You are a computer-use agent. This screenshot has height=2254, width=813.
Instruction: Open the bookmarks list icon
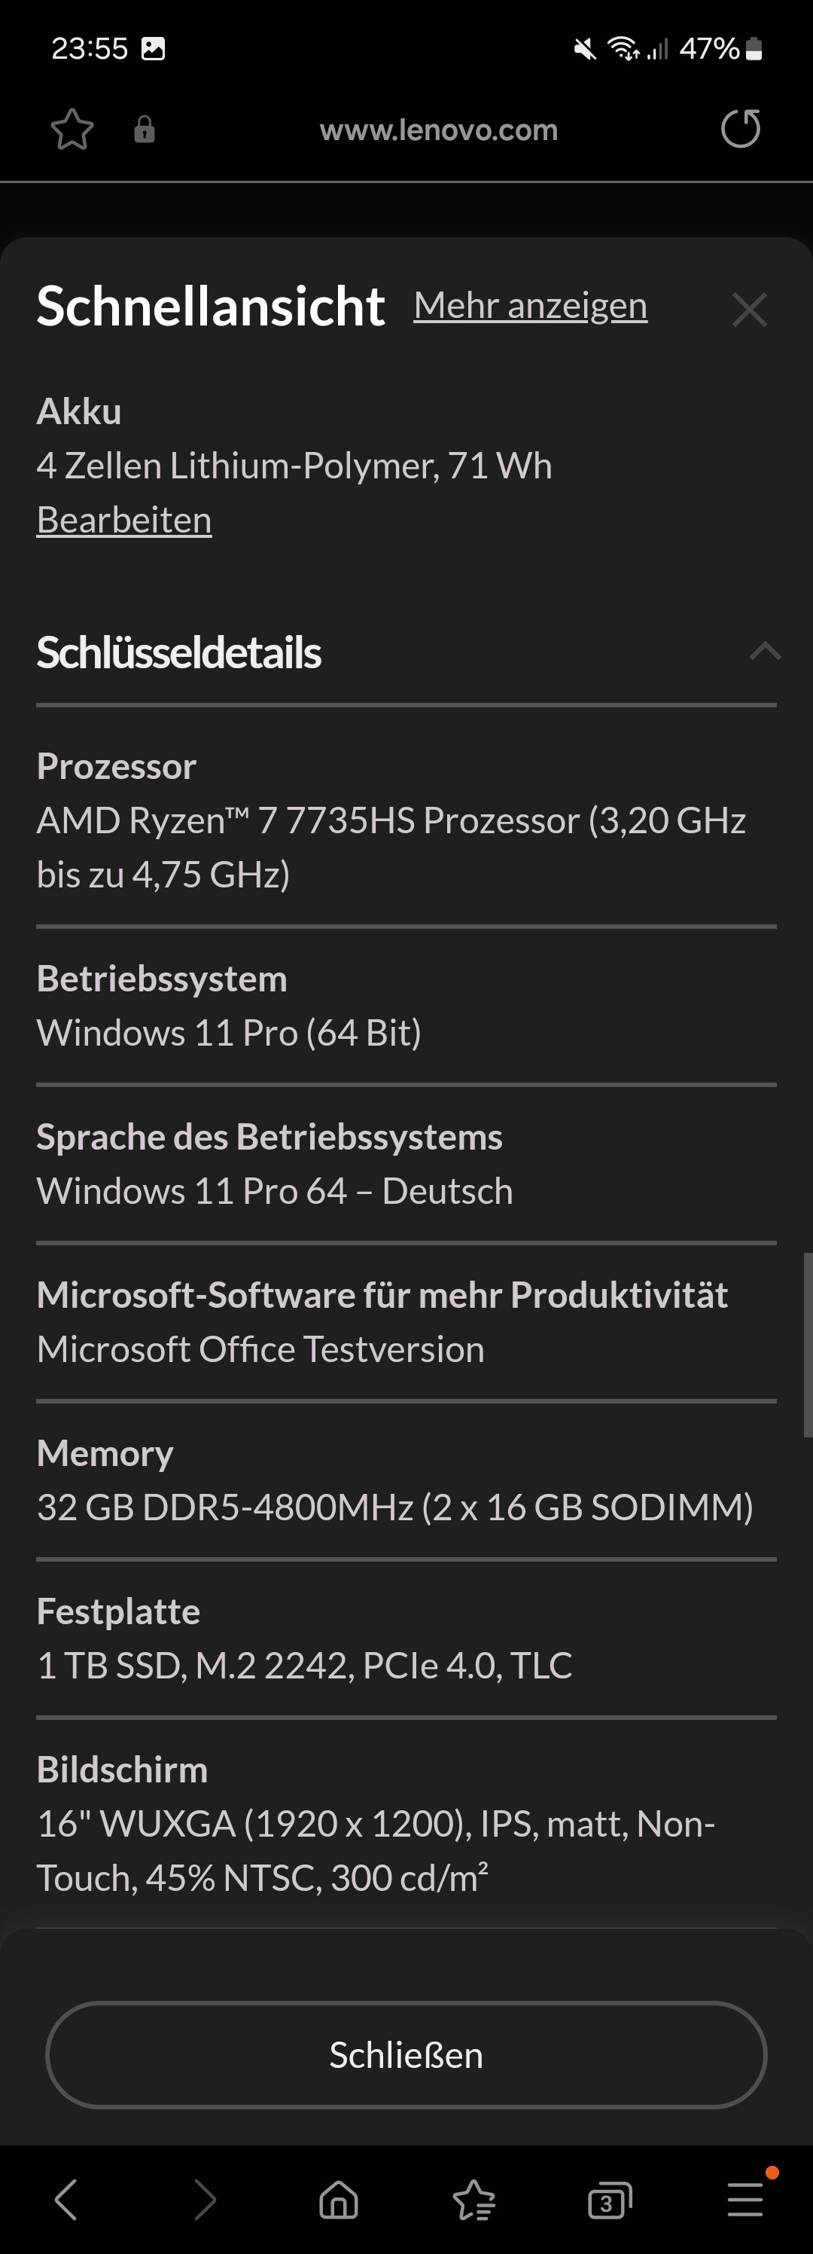point(475,2200)
